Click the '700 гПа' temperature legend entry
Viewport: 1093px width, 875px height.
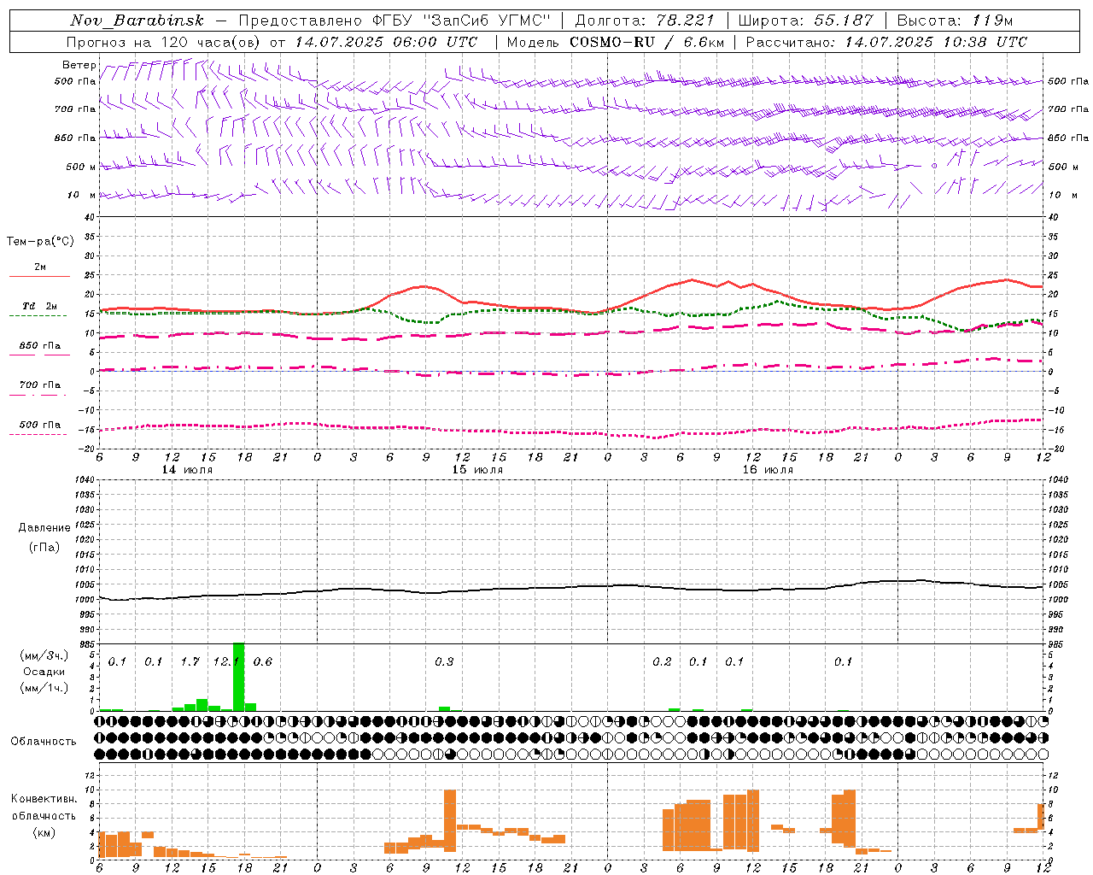pos(40,385)
